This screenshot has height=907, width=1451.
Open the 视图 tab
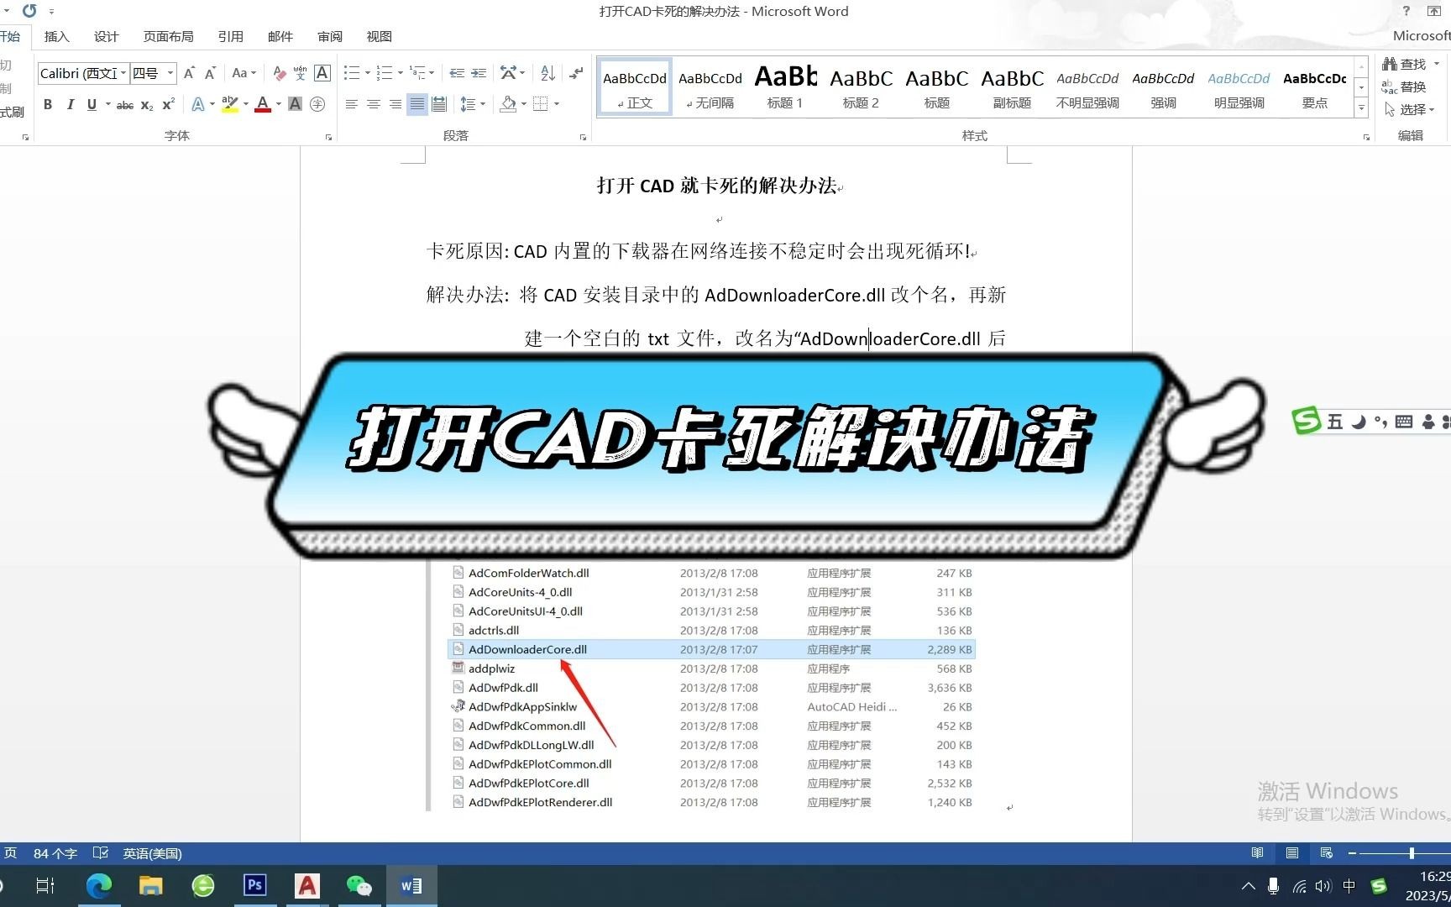tap(380, 37)
